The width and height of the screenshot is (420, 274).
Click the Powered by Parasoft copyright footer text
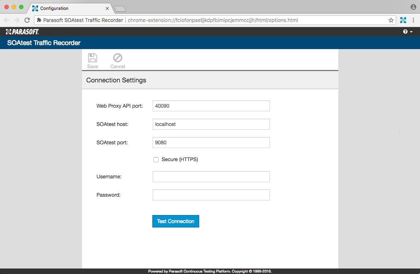click(x=210, y=271)
